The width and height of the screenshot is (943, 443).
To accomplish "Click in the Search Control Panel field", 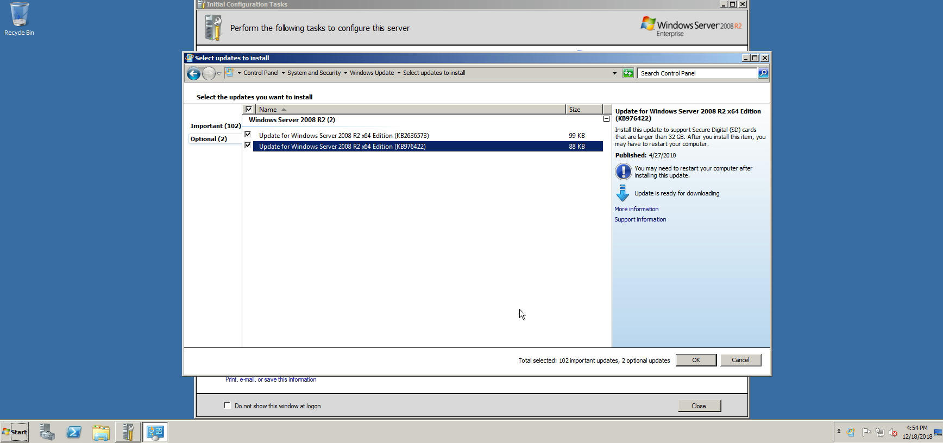I will coord(697,73).
